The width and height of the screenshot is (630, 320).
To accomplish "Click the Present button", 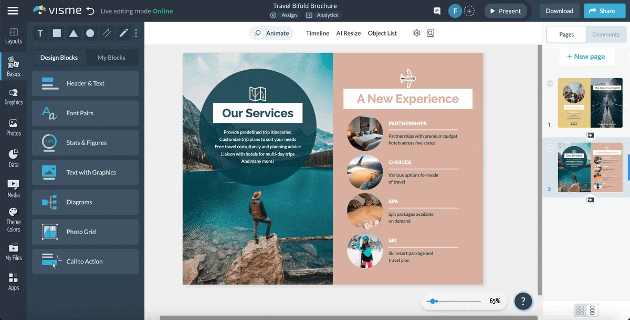I will click(506, 10).
